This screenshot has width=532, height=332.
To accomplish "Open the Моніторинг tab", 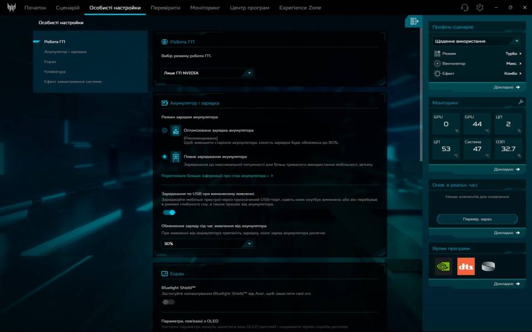I will tap(205, 7).
